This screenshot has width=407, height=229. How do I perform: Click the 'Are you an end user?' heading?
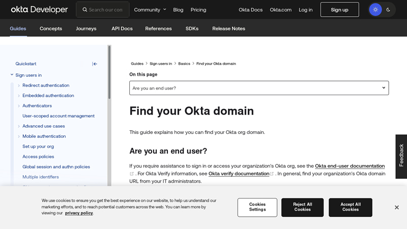point(168,151)
